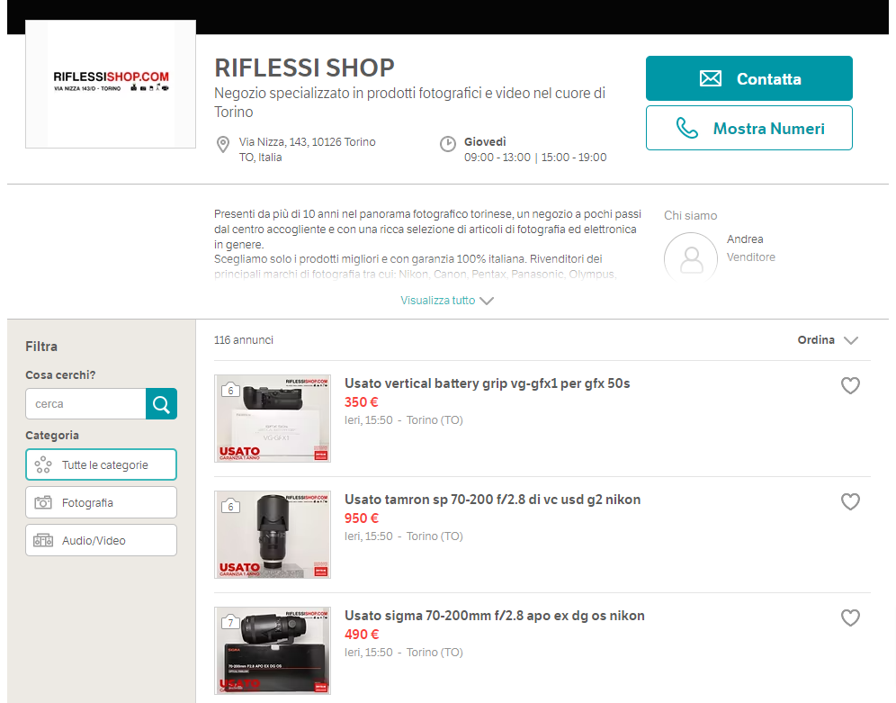Click the camera icon beside Fotografia
This screenshot has width=896, height=703.
coord(43,503)
